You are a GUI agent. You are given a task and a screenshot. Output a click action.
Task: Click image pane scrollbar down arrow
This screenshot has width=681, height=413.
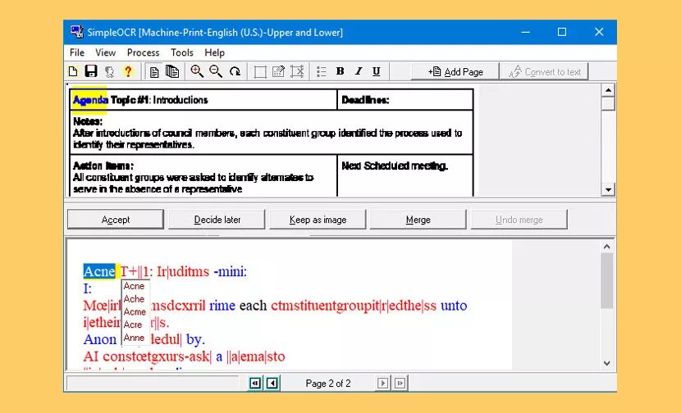click(608, 189)
